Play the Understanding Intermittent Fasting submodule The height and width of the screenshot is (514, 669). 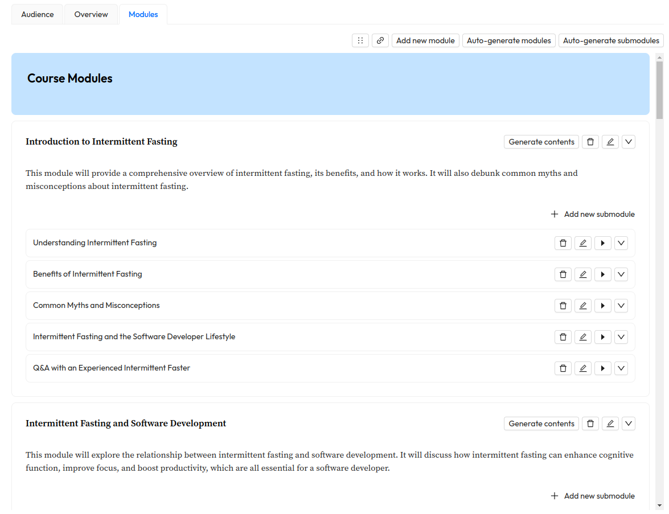(x=603, y=243)
